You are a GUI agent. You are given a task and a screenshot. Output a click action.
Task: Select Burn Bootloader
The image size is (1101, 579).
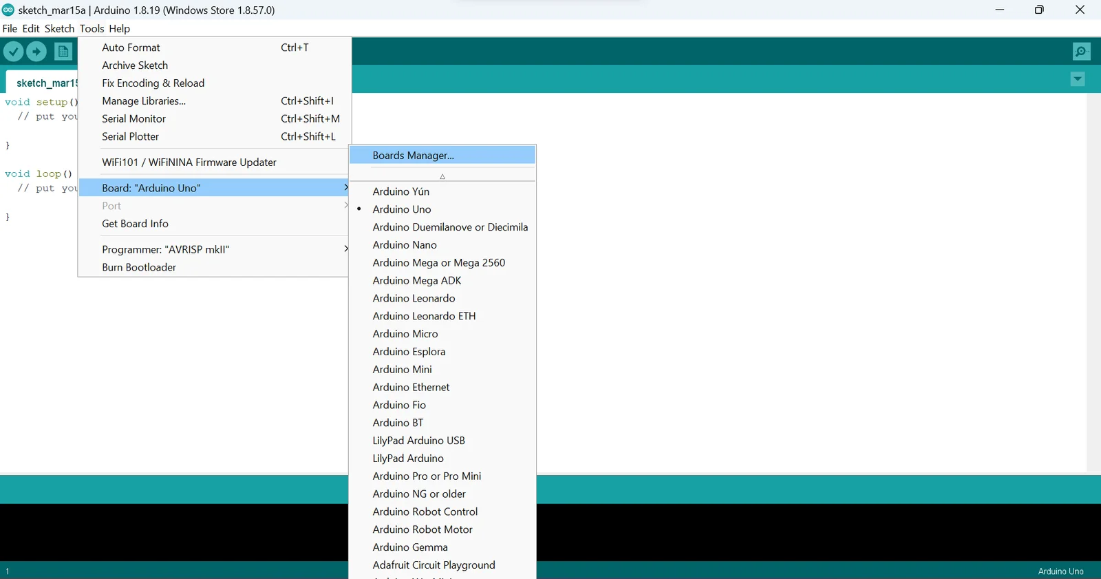[x=214, y=267]
